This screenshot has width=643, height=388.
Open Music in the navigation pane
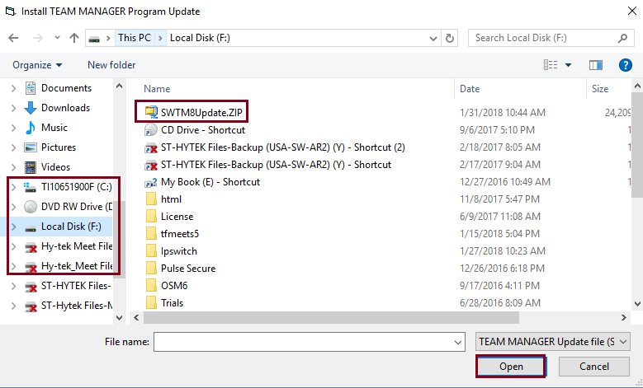pyautogui.click(x=54, y=128)
